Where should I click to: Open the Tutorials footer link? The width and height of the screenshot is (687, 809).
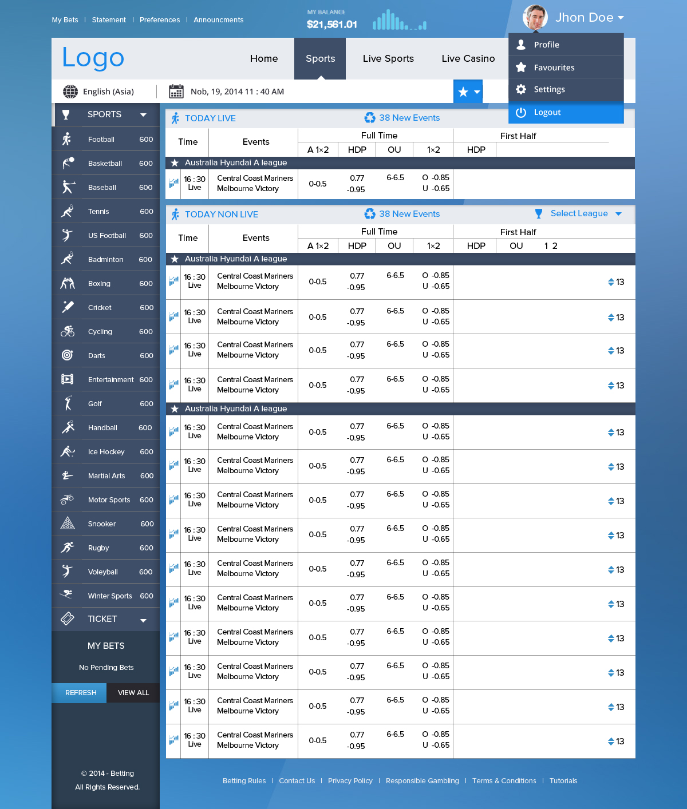point(563,781)
